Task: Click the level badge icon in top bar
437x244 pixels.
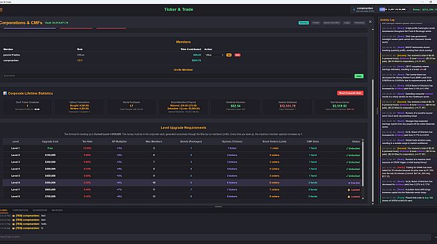Action: click(382, 9)
